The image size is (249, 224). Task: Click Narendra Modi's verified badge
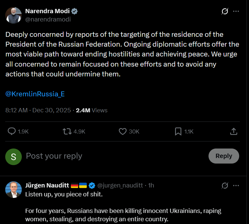click(75, 11)
